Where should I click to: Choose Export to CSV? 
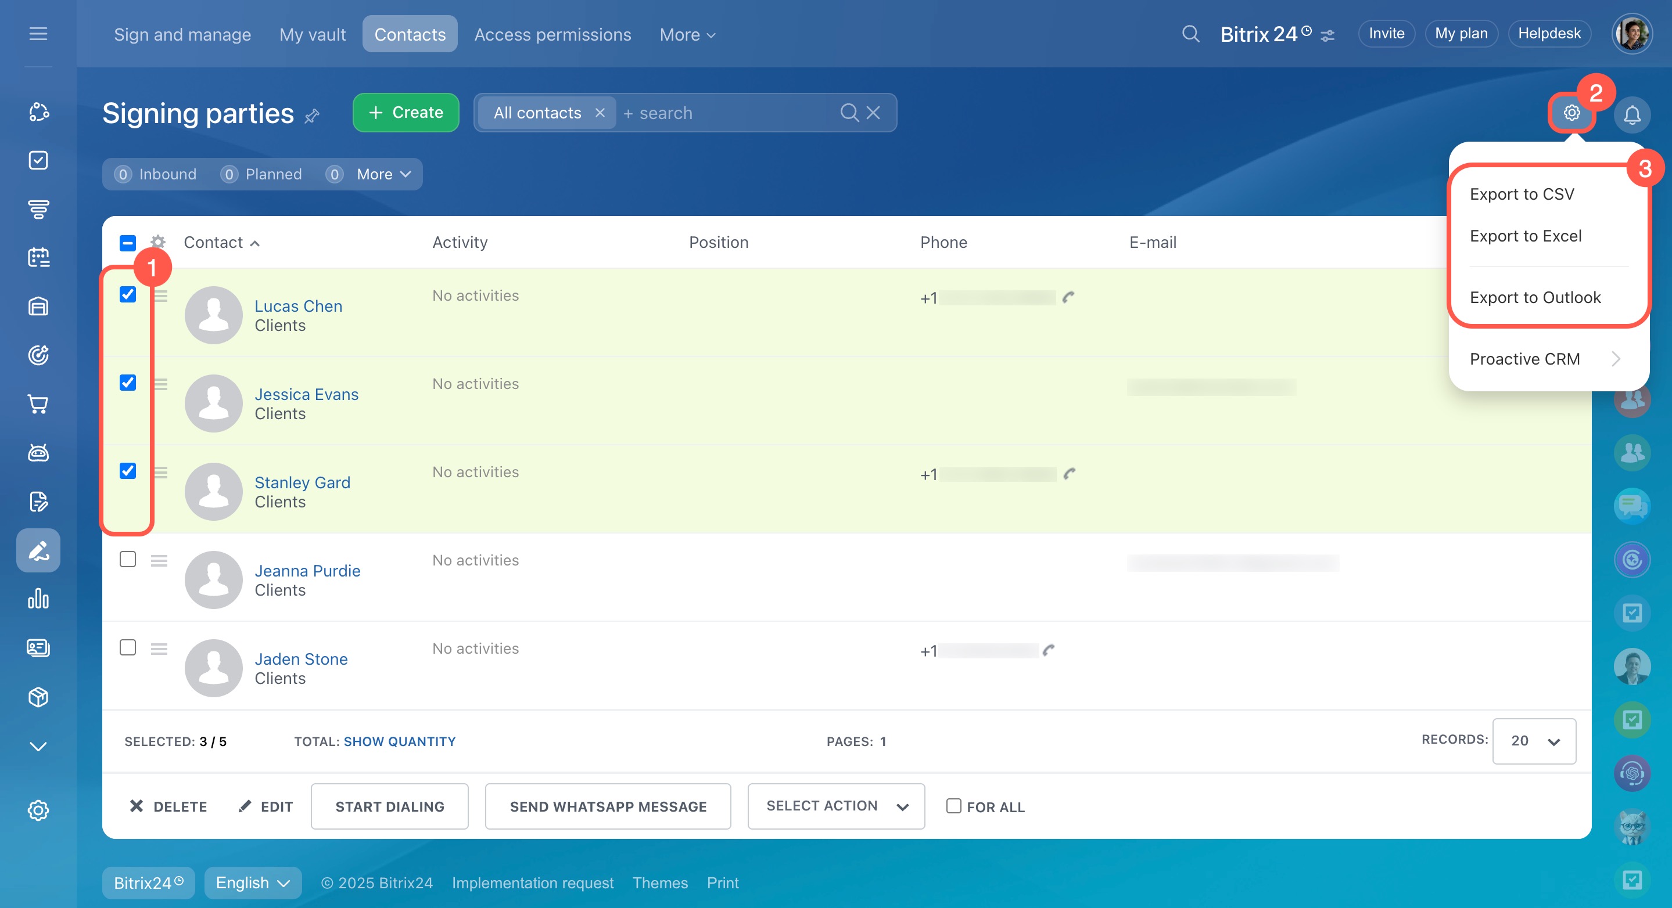point(1522,194)
